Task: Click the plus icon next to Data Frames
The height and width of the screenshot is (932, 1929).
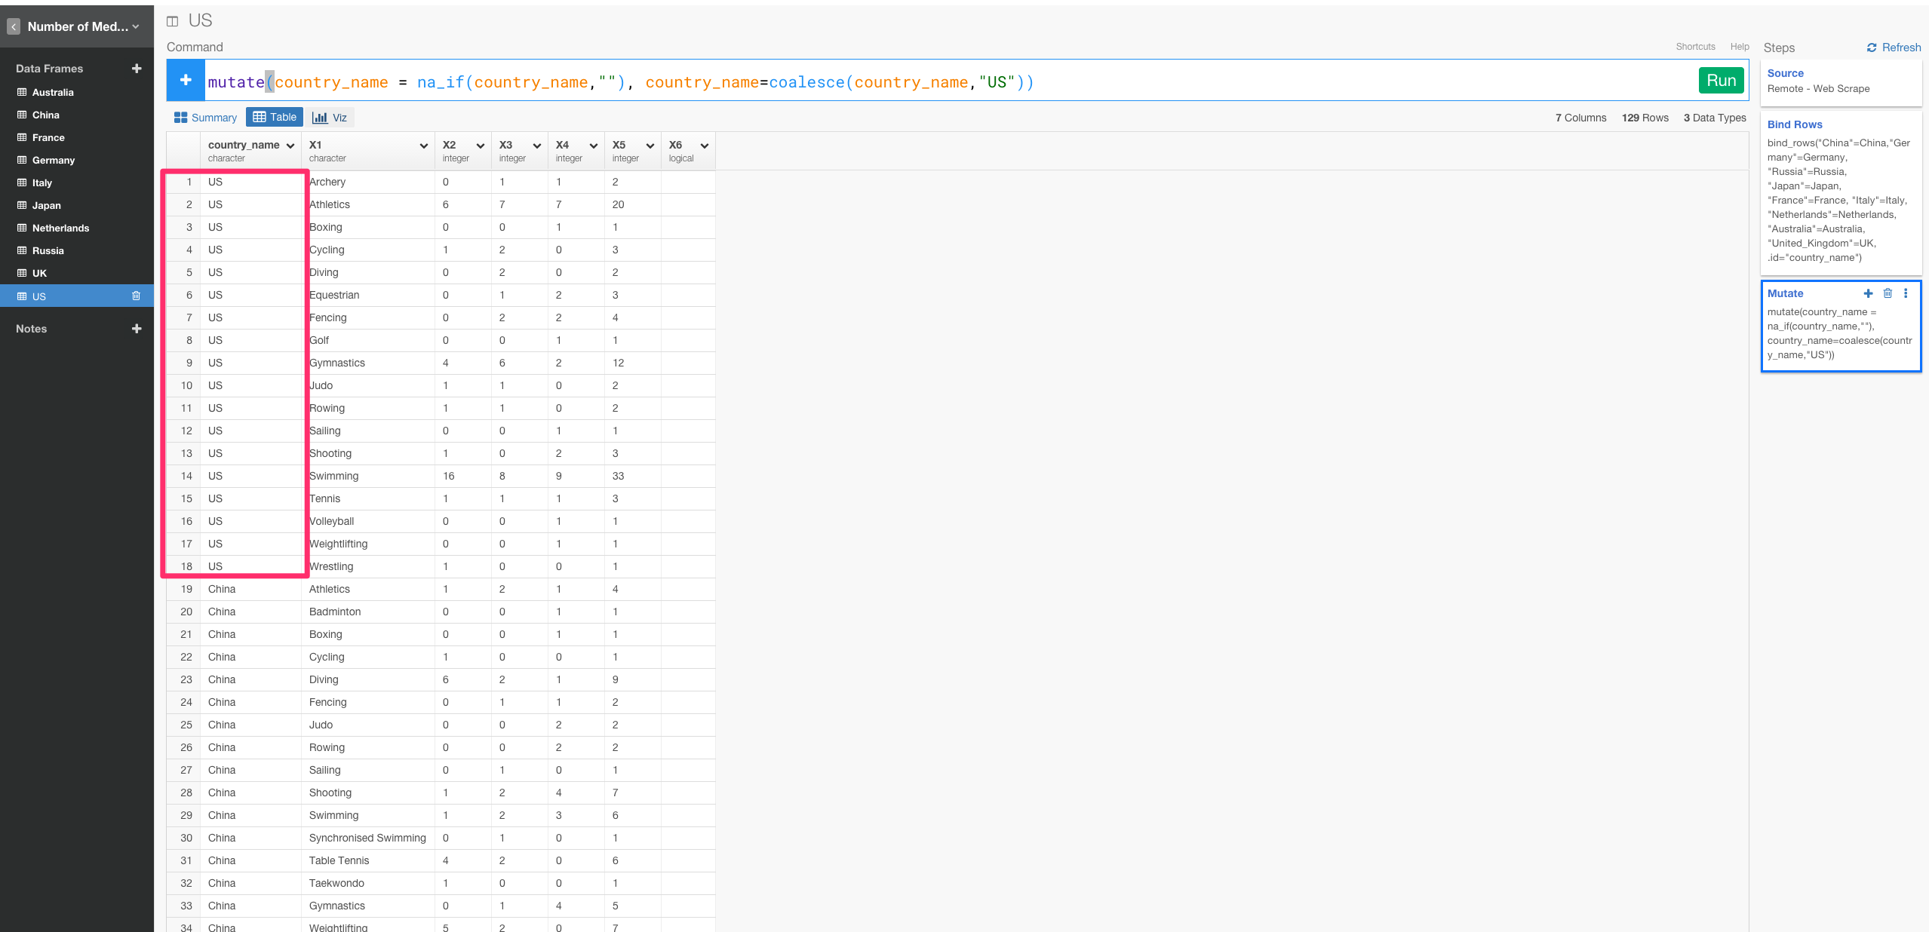Action: click(x=137, y=69)
